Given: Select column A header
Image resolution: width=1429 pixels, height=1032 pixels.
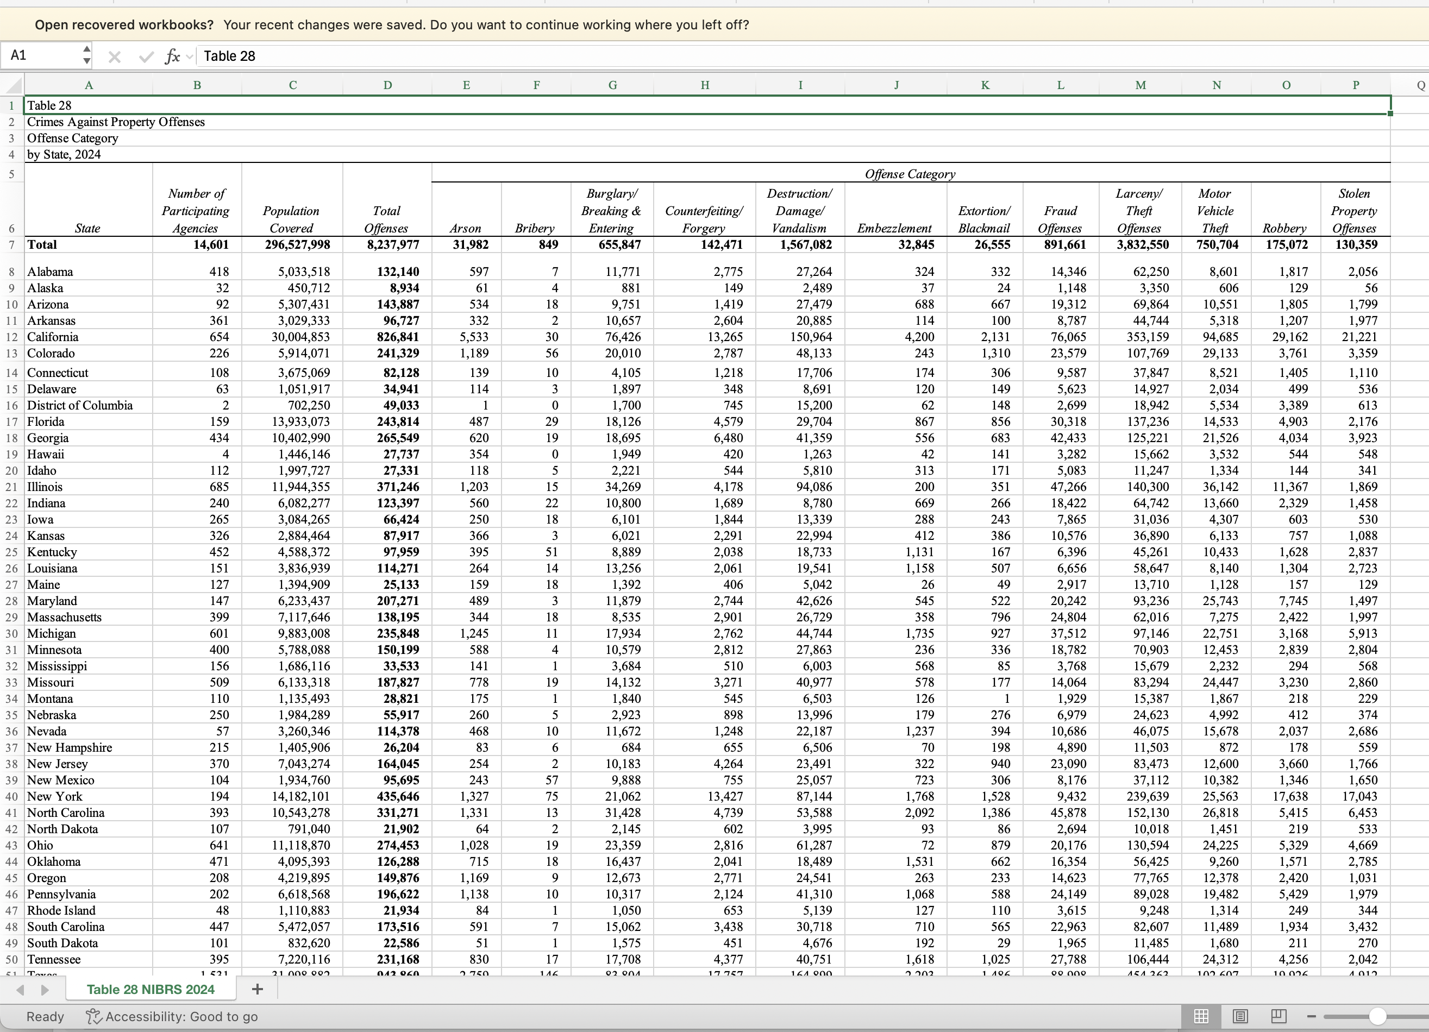Looking at the screenshot, I should (x=88, y=85).
